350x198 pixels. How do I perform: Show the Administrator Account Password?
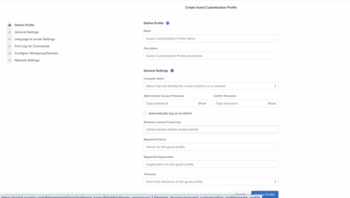(x=202, y=103)
